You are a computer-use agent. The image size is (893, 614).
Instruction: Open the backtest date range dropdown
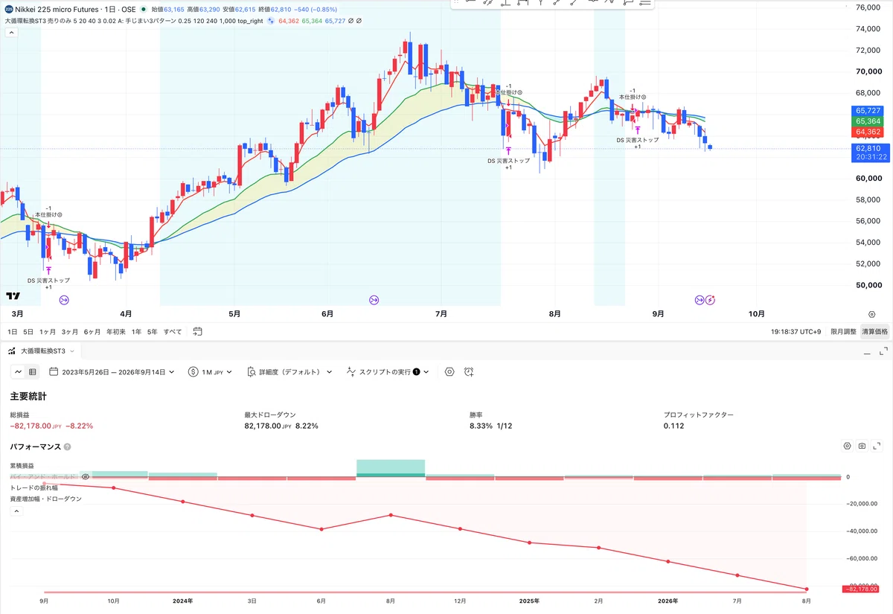pos(112,371)
